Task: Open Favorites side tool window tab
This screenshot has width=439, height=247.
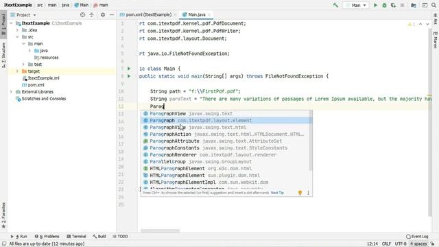Action: (3, 215)
